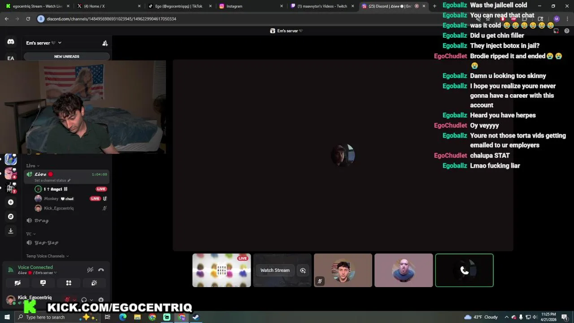The image size is (574, 323).
Task: Open a new browser tab
Action: click(435, 6)
